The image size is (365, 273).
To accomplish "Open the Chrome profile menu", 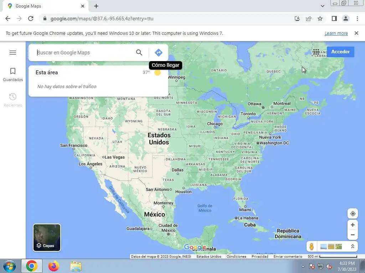I will click(346, 18).
